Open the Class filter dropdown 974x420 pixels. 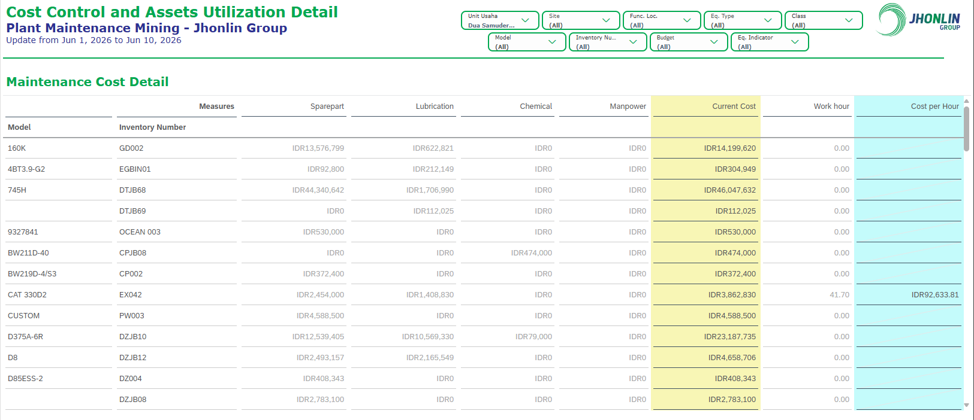coord(824,20)
